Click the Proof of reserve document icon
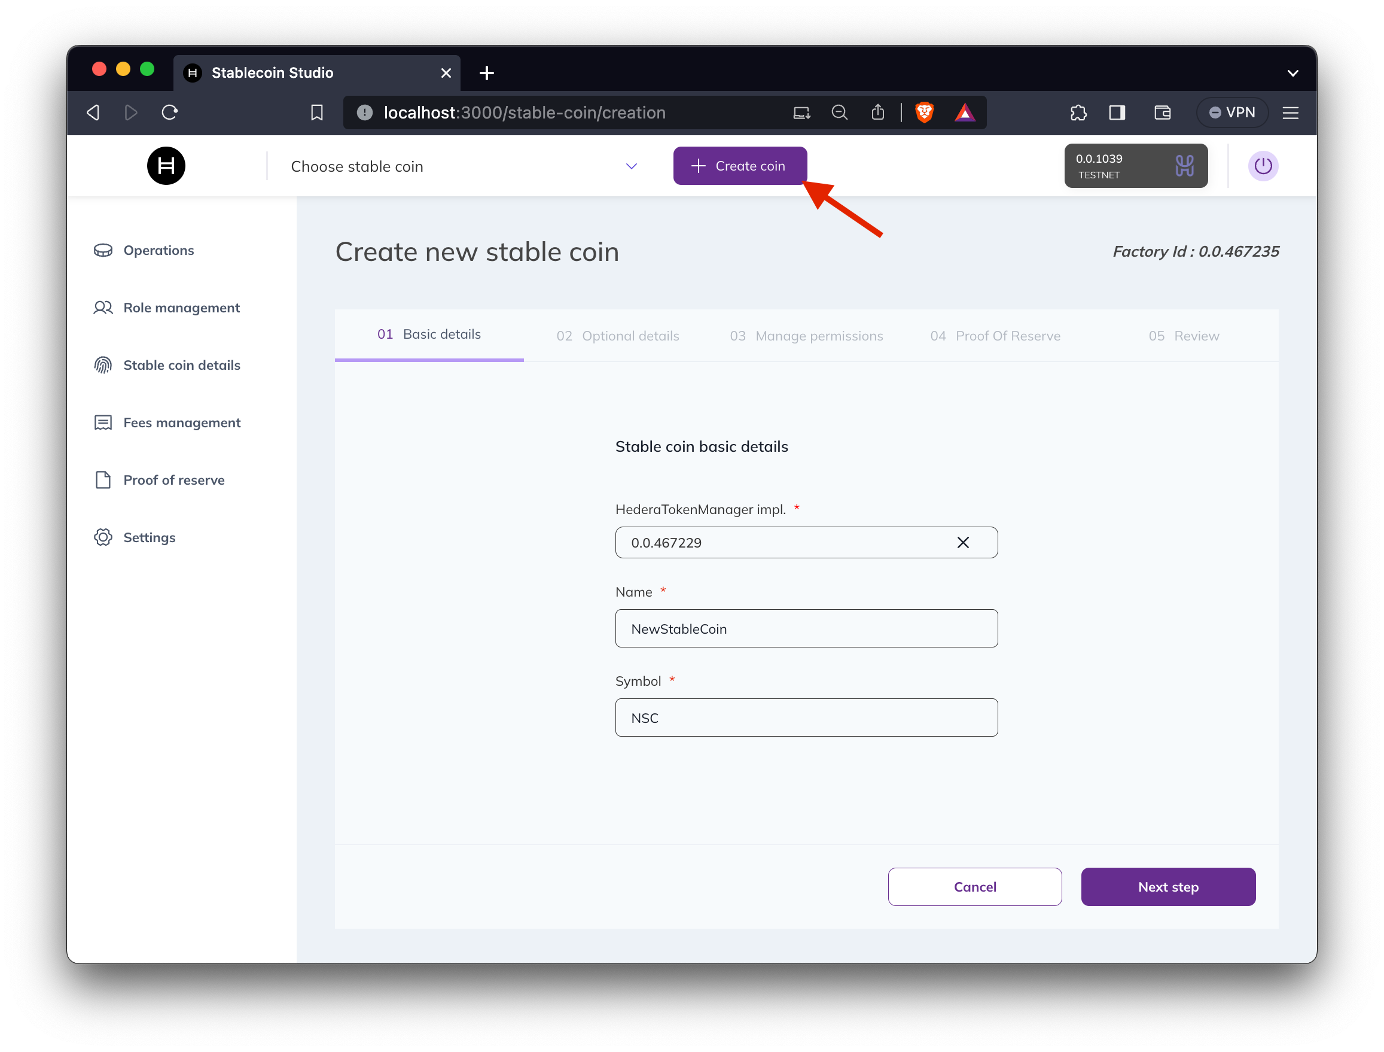The width and height of the screenshot is (1384, 1052). pyautogui.click(x=103, y=481)
